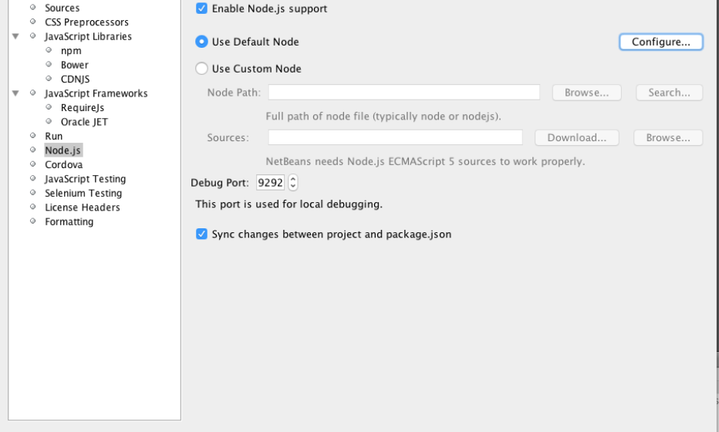Select CDNJS under JavaScript Libraries
The image size is (719, 432).
76,79
